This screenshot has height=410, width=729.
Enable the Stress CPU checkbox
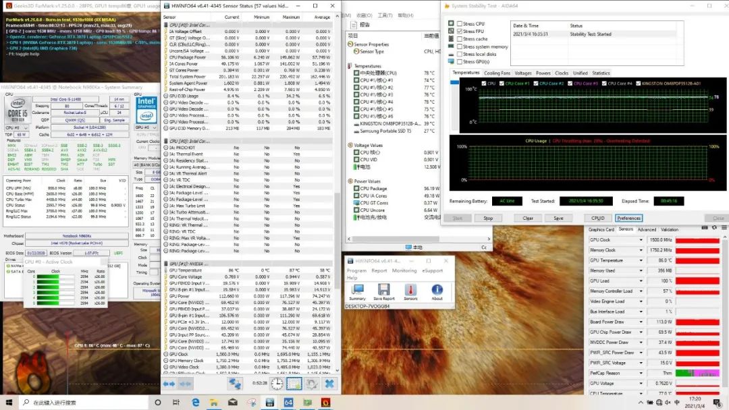point(460,24)
